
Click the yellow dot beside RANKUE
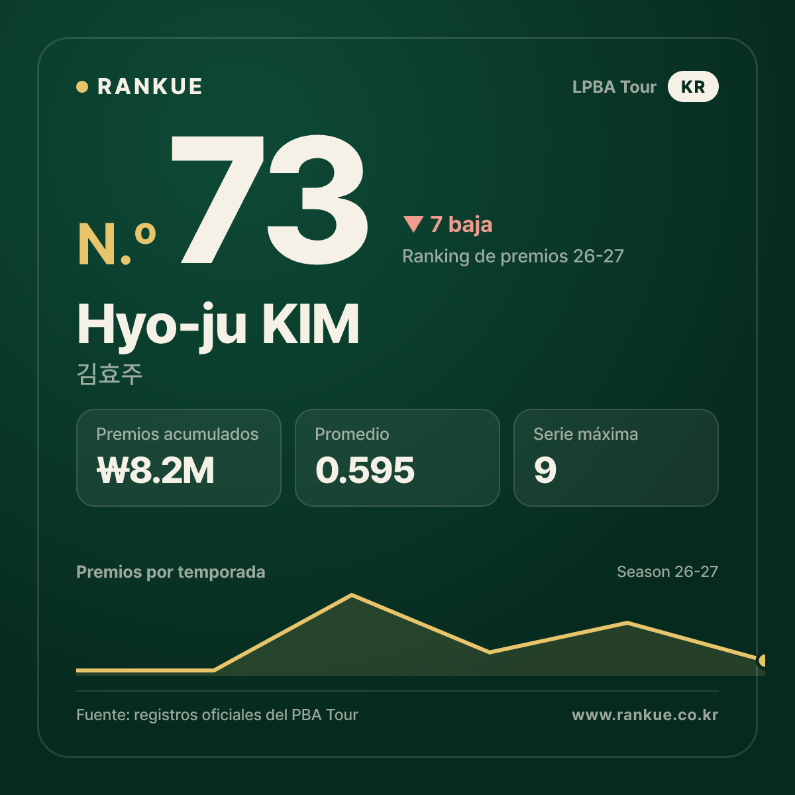click(x=82, y=87)
